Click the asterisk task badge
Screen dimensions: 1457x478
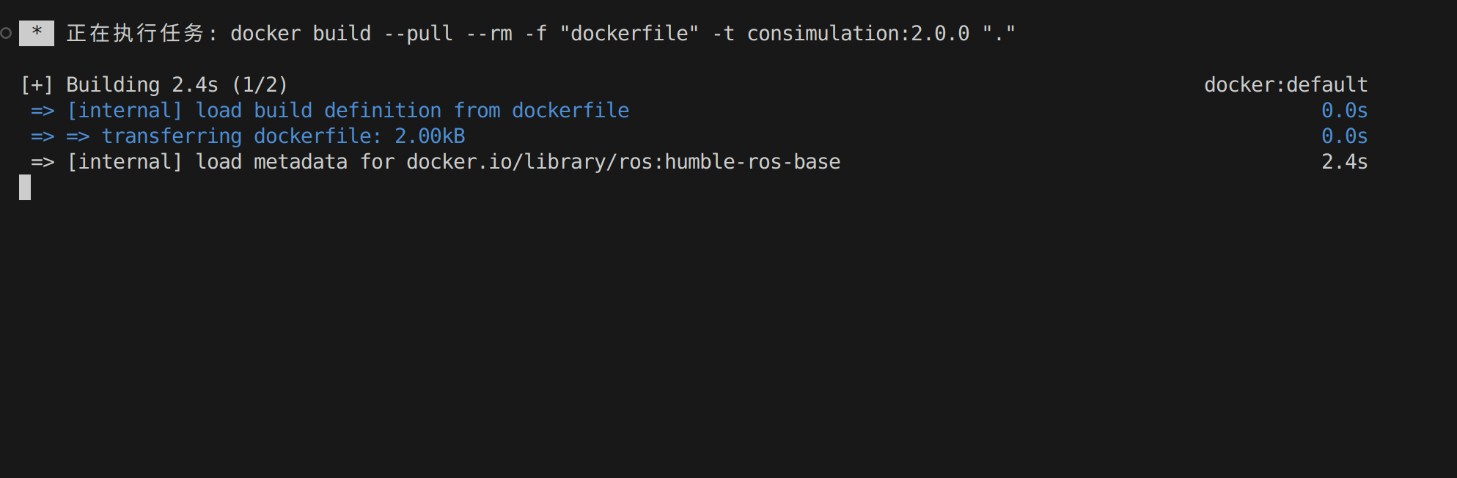[37, 33]
